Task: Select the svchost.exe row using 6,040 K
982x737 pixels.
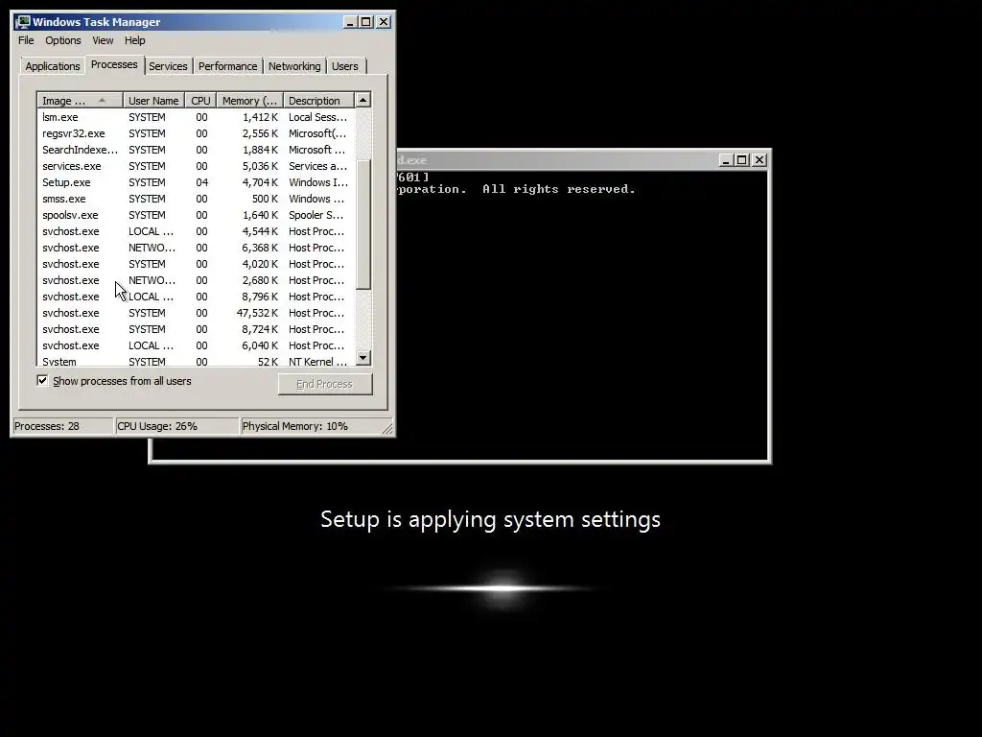Action: pyautogui.click(x=196, y=345)
